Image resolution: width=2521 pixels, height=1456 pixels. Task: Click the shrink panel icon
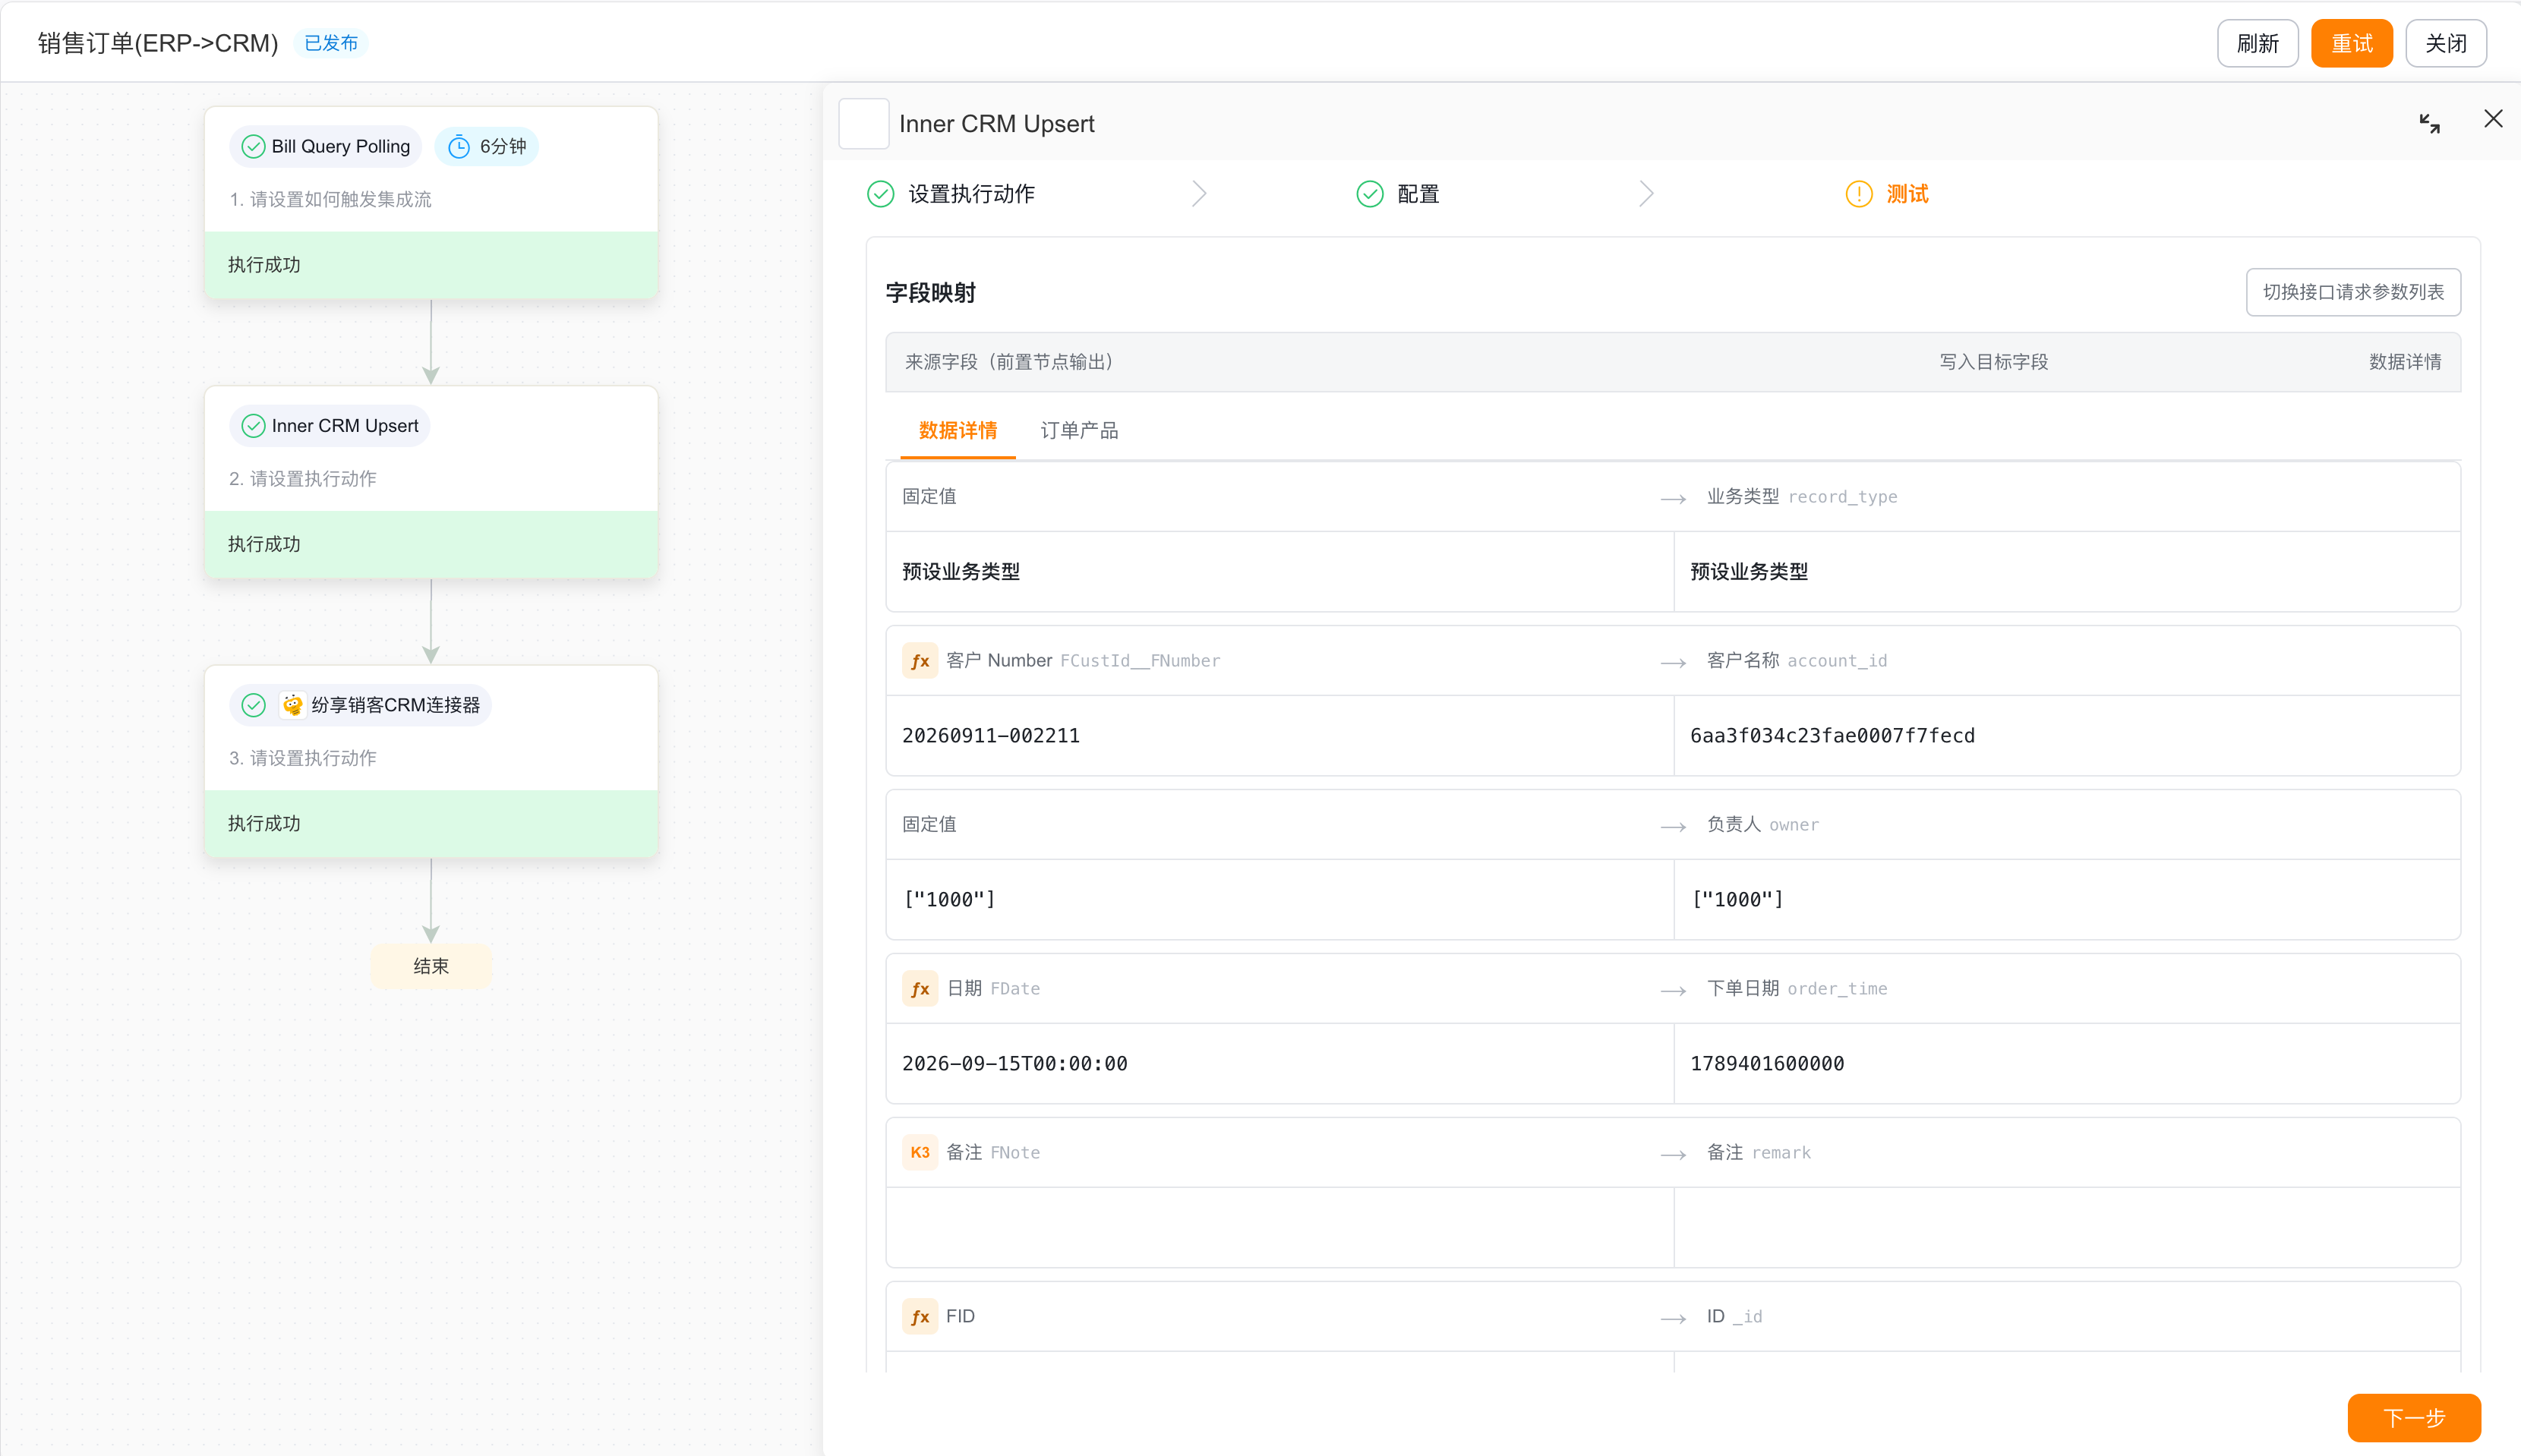tap(2429, 123)
